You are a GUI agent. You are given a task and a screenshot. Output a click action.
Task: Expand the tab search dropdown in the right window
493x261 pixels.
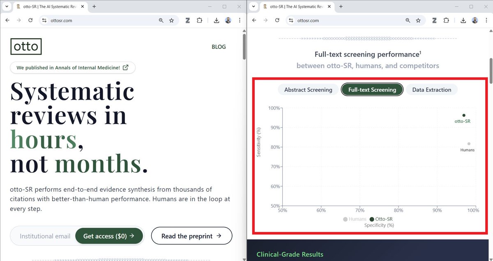click(x=253, y=7)
